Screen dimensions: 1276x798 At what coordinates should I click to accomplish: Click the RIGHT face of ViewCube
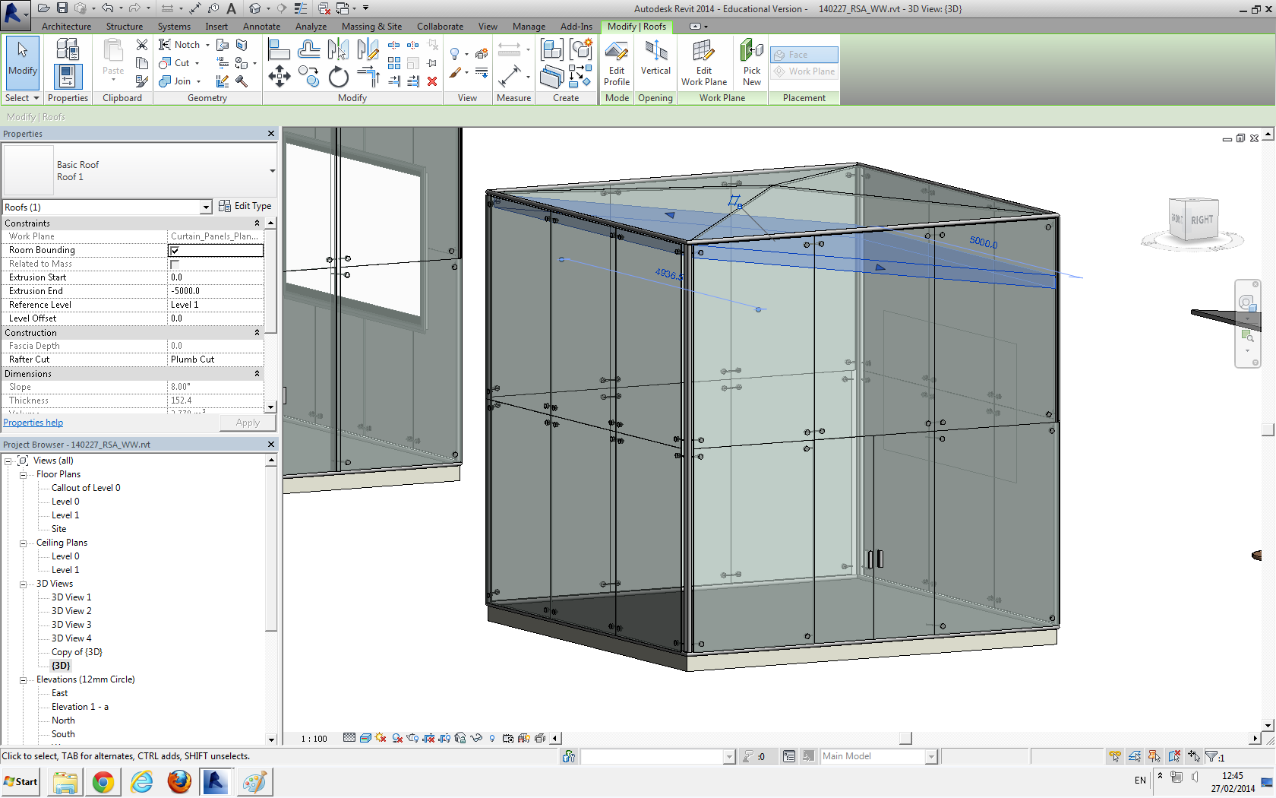[1202, 220]
